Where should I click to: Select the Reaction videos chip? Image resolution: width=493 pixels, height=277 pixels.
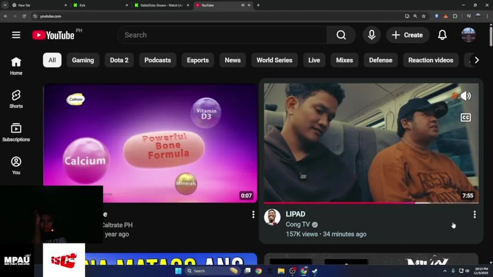coord(431,60)
